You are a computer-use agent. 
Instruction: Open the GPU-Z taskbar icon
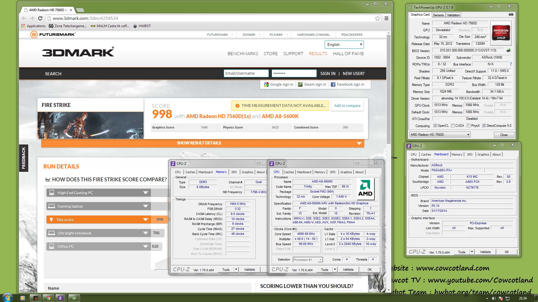[74, 298]
